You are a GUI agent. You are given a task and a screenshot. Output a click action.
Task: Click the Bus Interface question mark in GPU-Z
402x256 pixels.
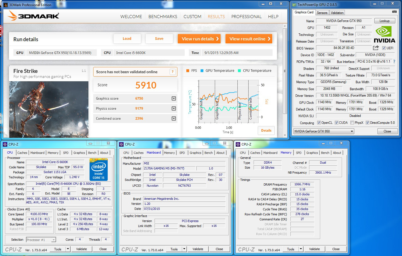[394, 61]
